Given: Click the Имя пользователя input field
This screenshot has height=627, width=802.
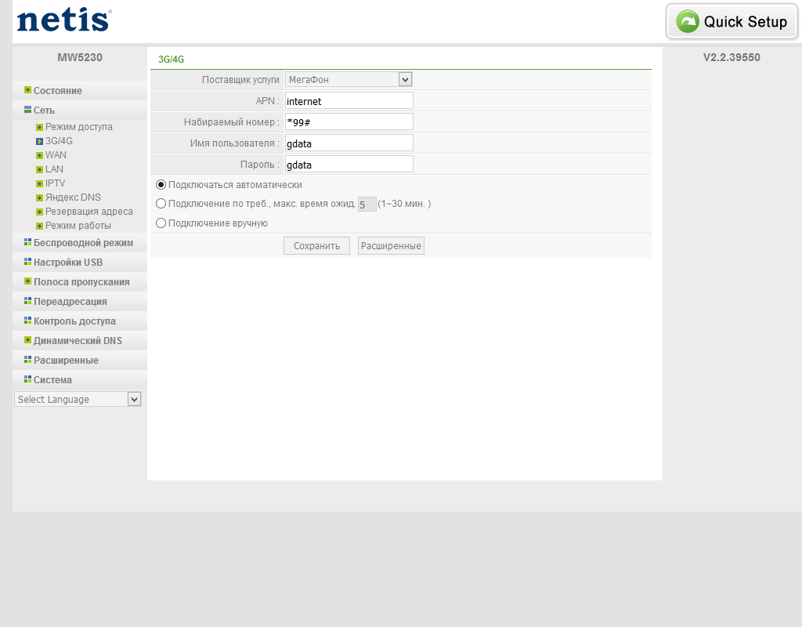Looking at the screenshot, I should click(x=349, y=143).
